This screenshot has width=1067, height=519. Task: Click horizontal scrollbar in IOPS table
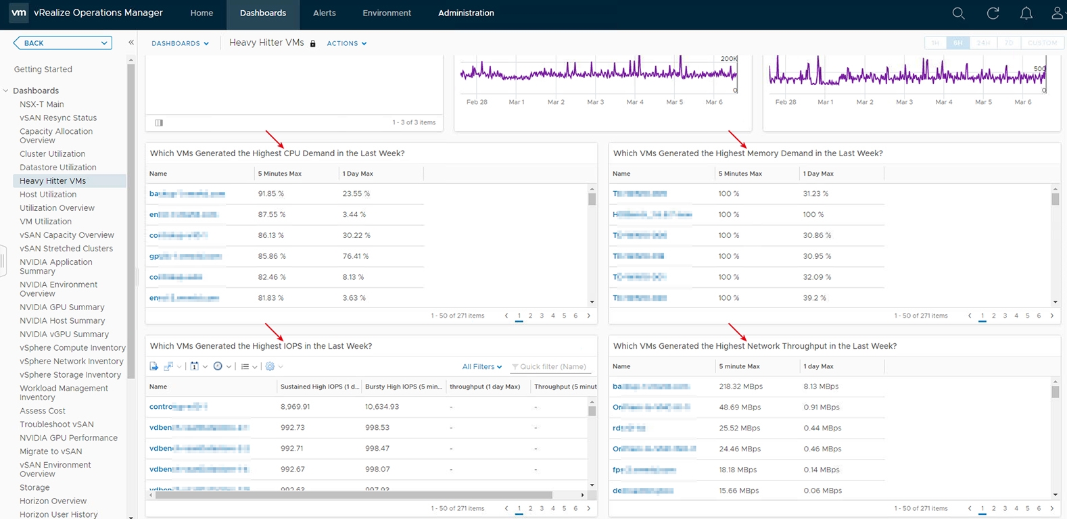point(354,495)
